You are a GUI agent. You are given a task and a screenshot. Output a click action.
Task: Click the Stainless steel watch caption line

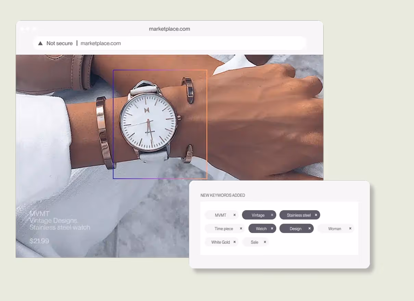[60, 227]
